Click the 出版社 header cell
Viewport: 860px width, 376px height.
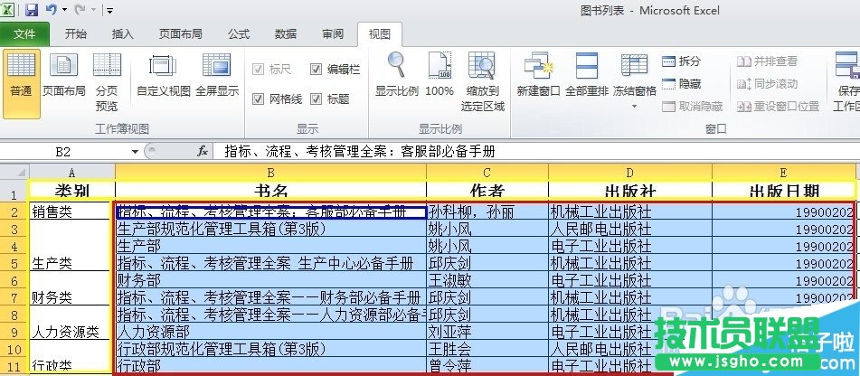629,190
